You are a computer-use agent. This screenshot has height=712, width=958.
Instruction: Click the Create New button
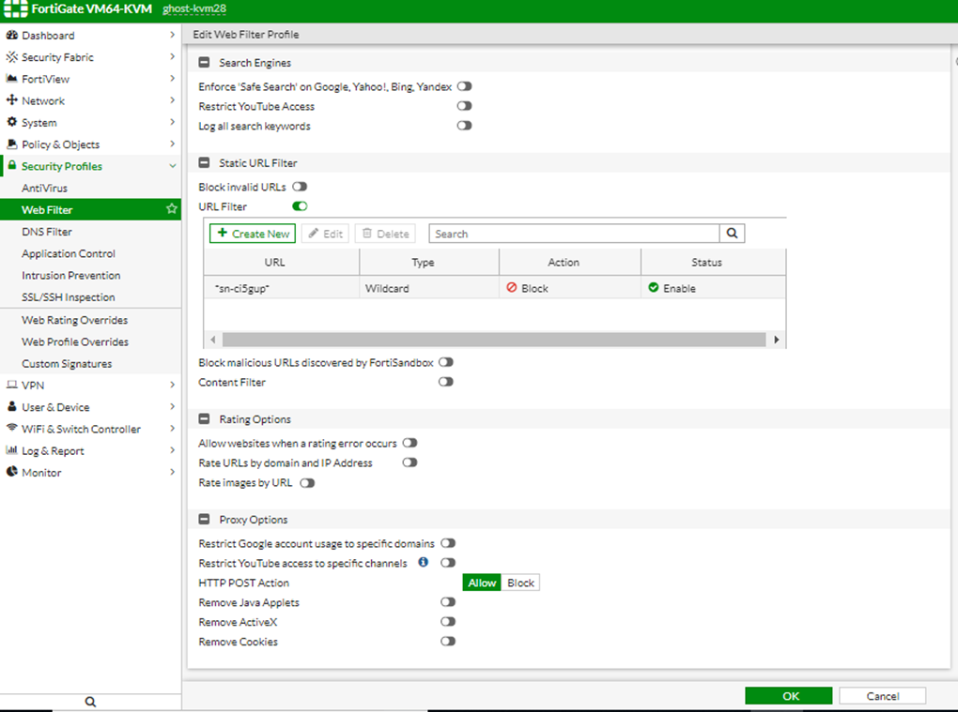(252, 234)
